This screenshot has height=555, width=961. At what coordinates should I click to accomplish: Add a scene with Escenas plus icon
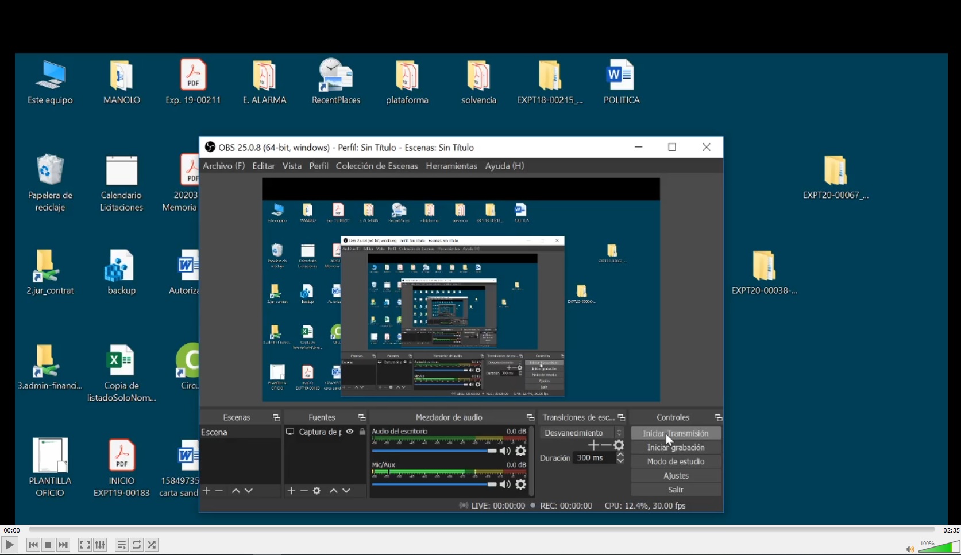(x=206, y=491)
